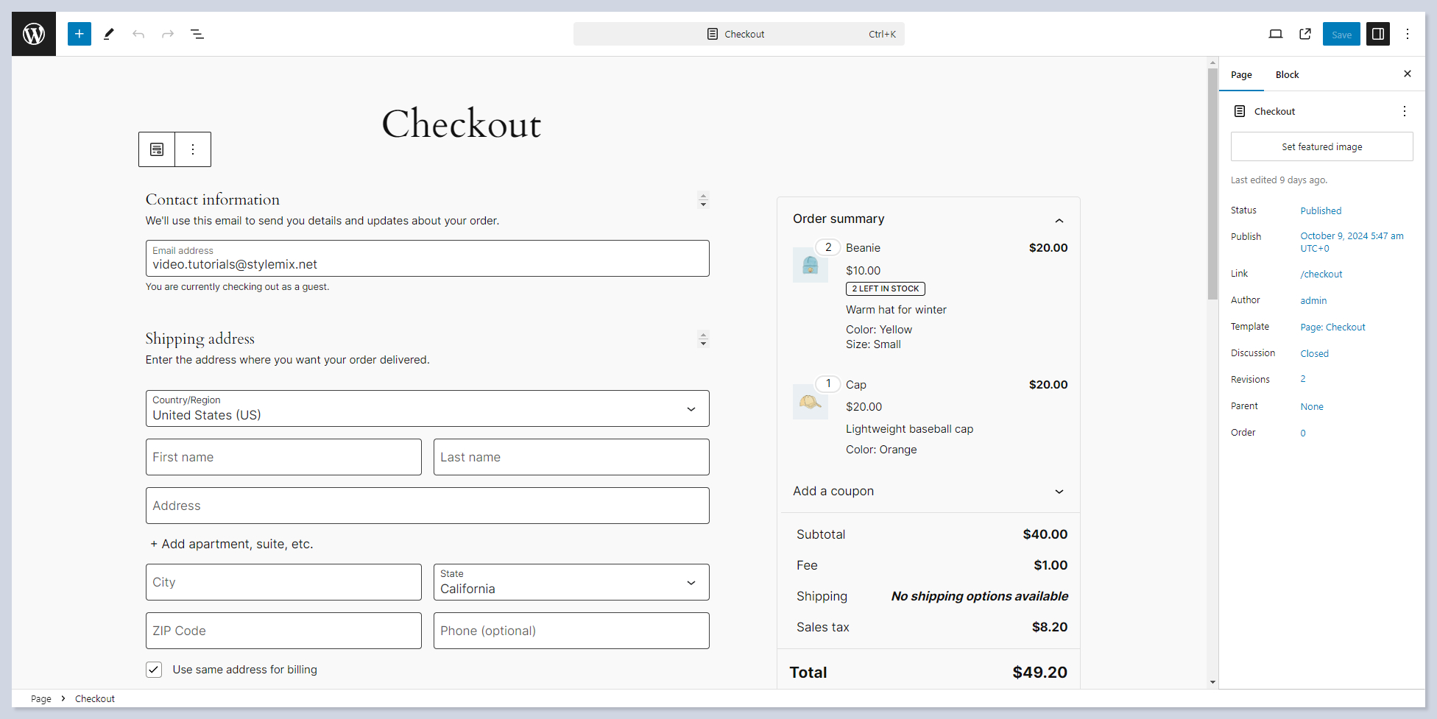
Task: Click the WordPress logo icon
Action: [x=34, y=34]
